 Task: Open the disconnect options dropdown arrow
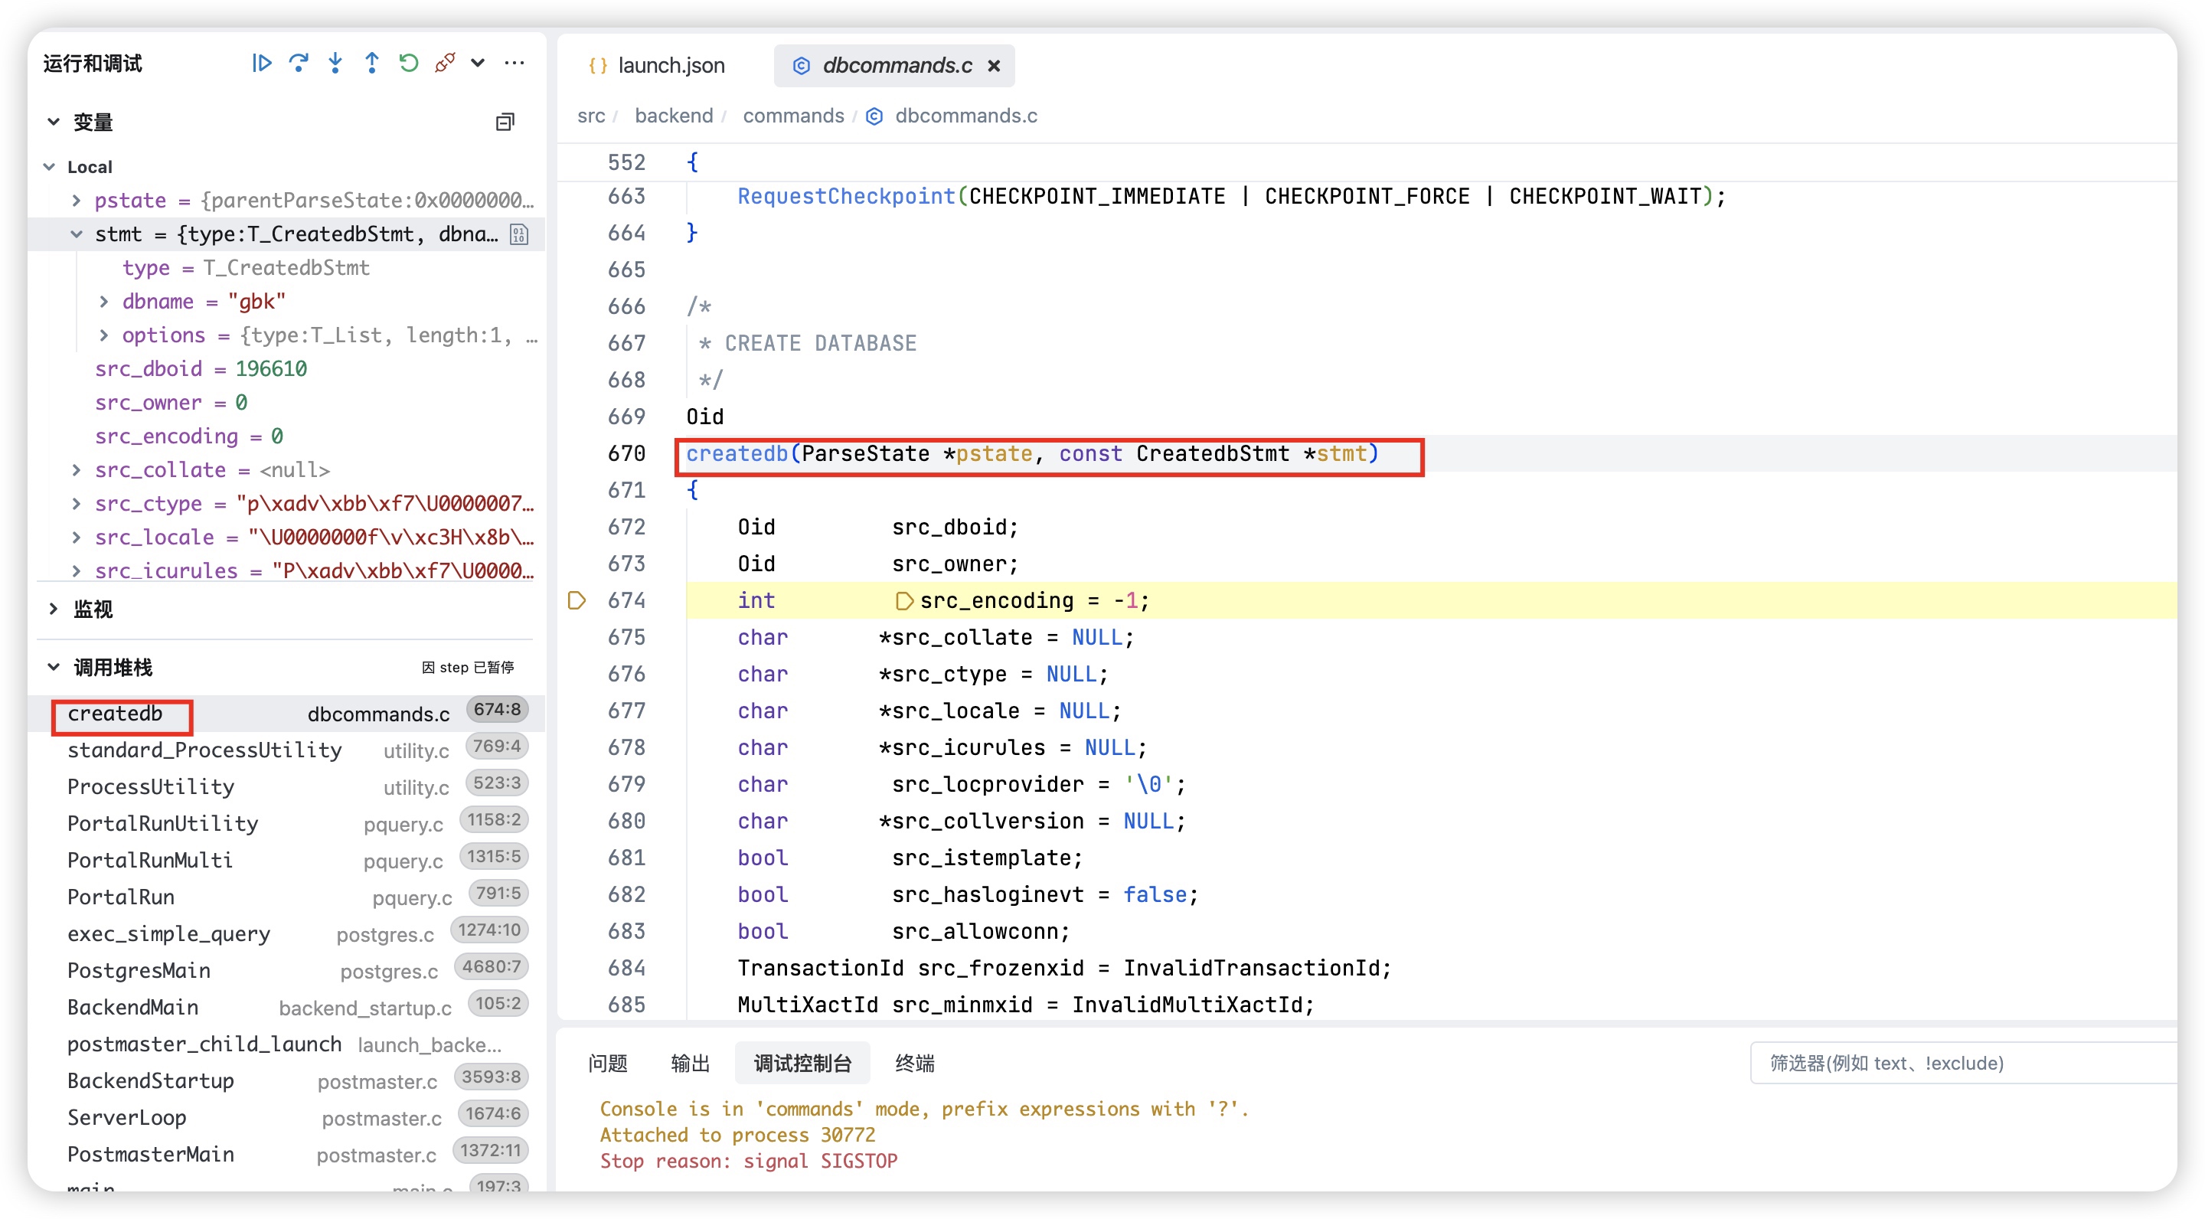[x=478, y=63]
